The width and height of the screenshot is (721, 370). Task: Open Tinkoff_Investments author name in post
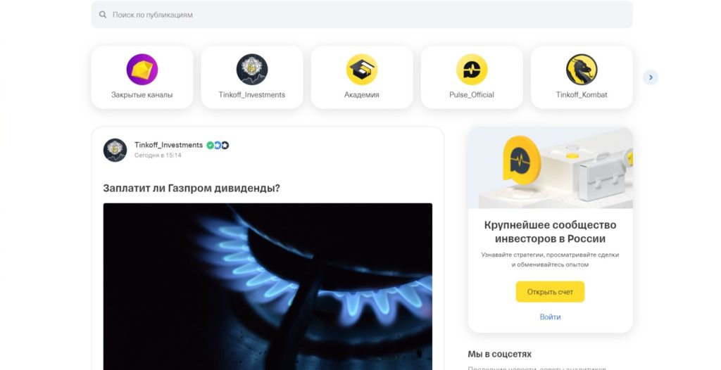pos(168,145)
